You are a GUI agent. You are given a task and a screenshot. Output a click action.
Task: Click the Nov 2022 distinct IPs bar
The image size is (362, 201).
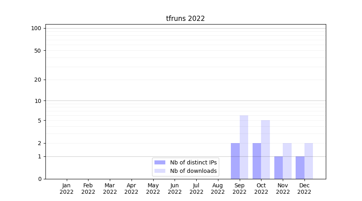[278, 168]
